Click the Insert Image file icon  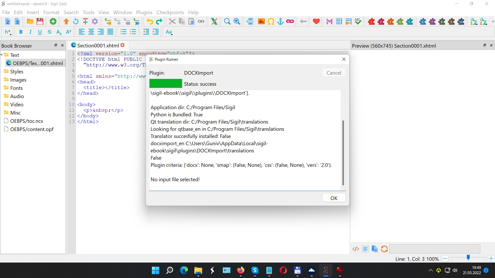point(261,22)
